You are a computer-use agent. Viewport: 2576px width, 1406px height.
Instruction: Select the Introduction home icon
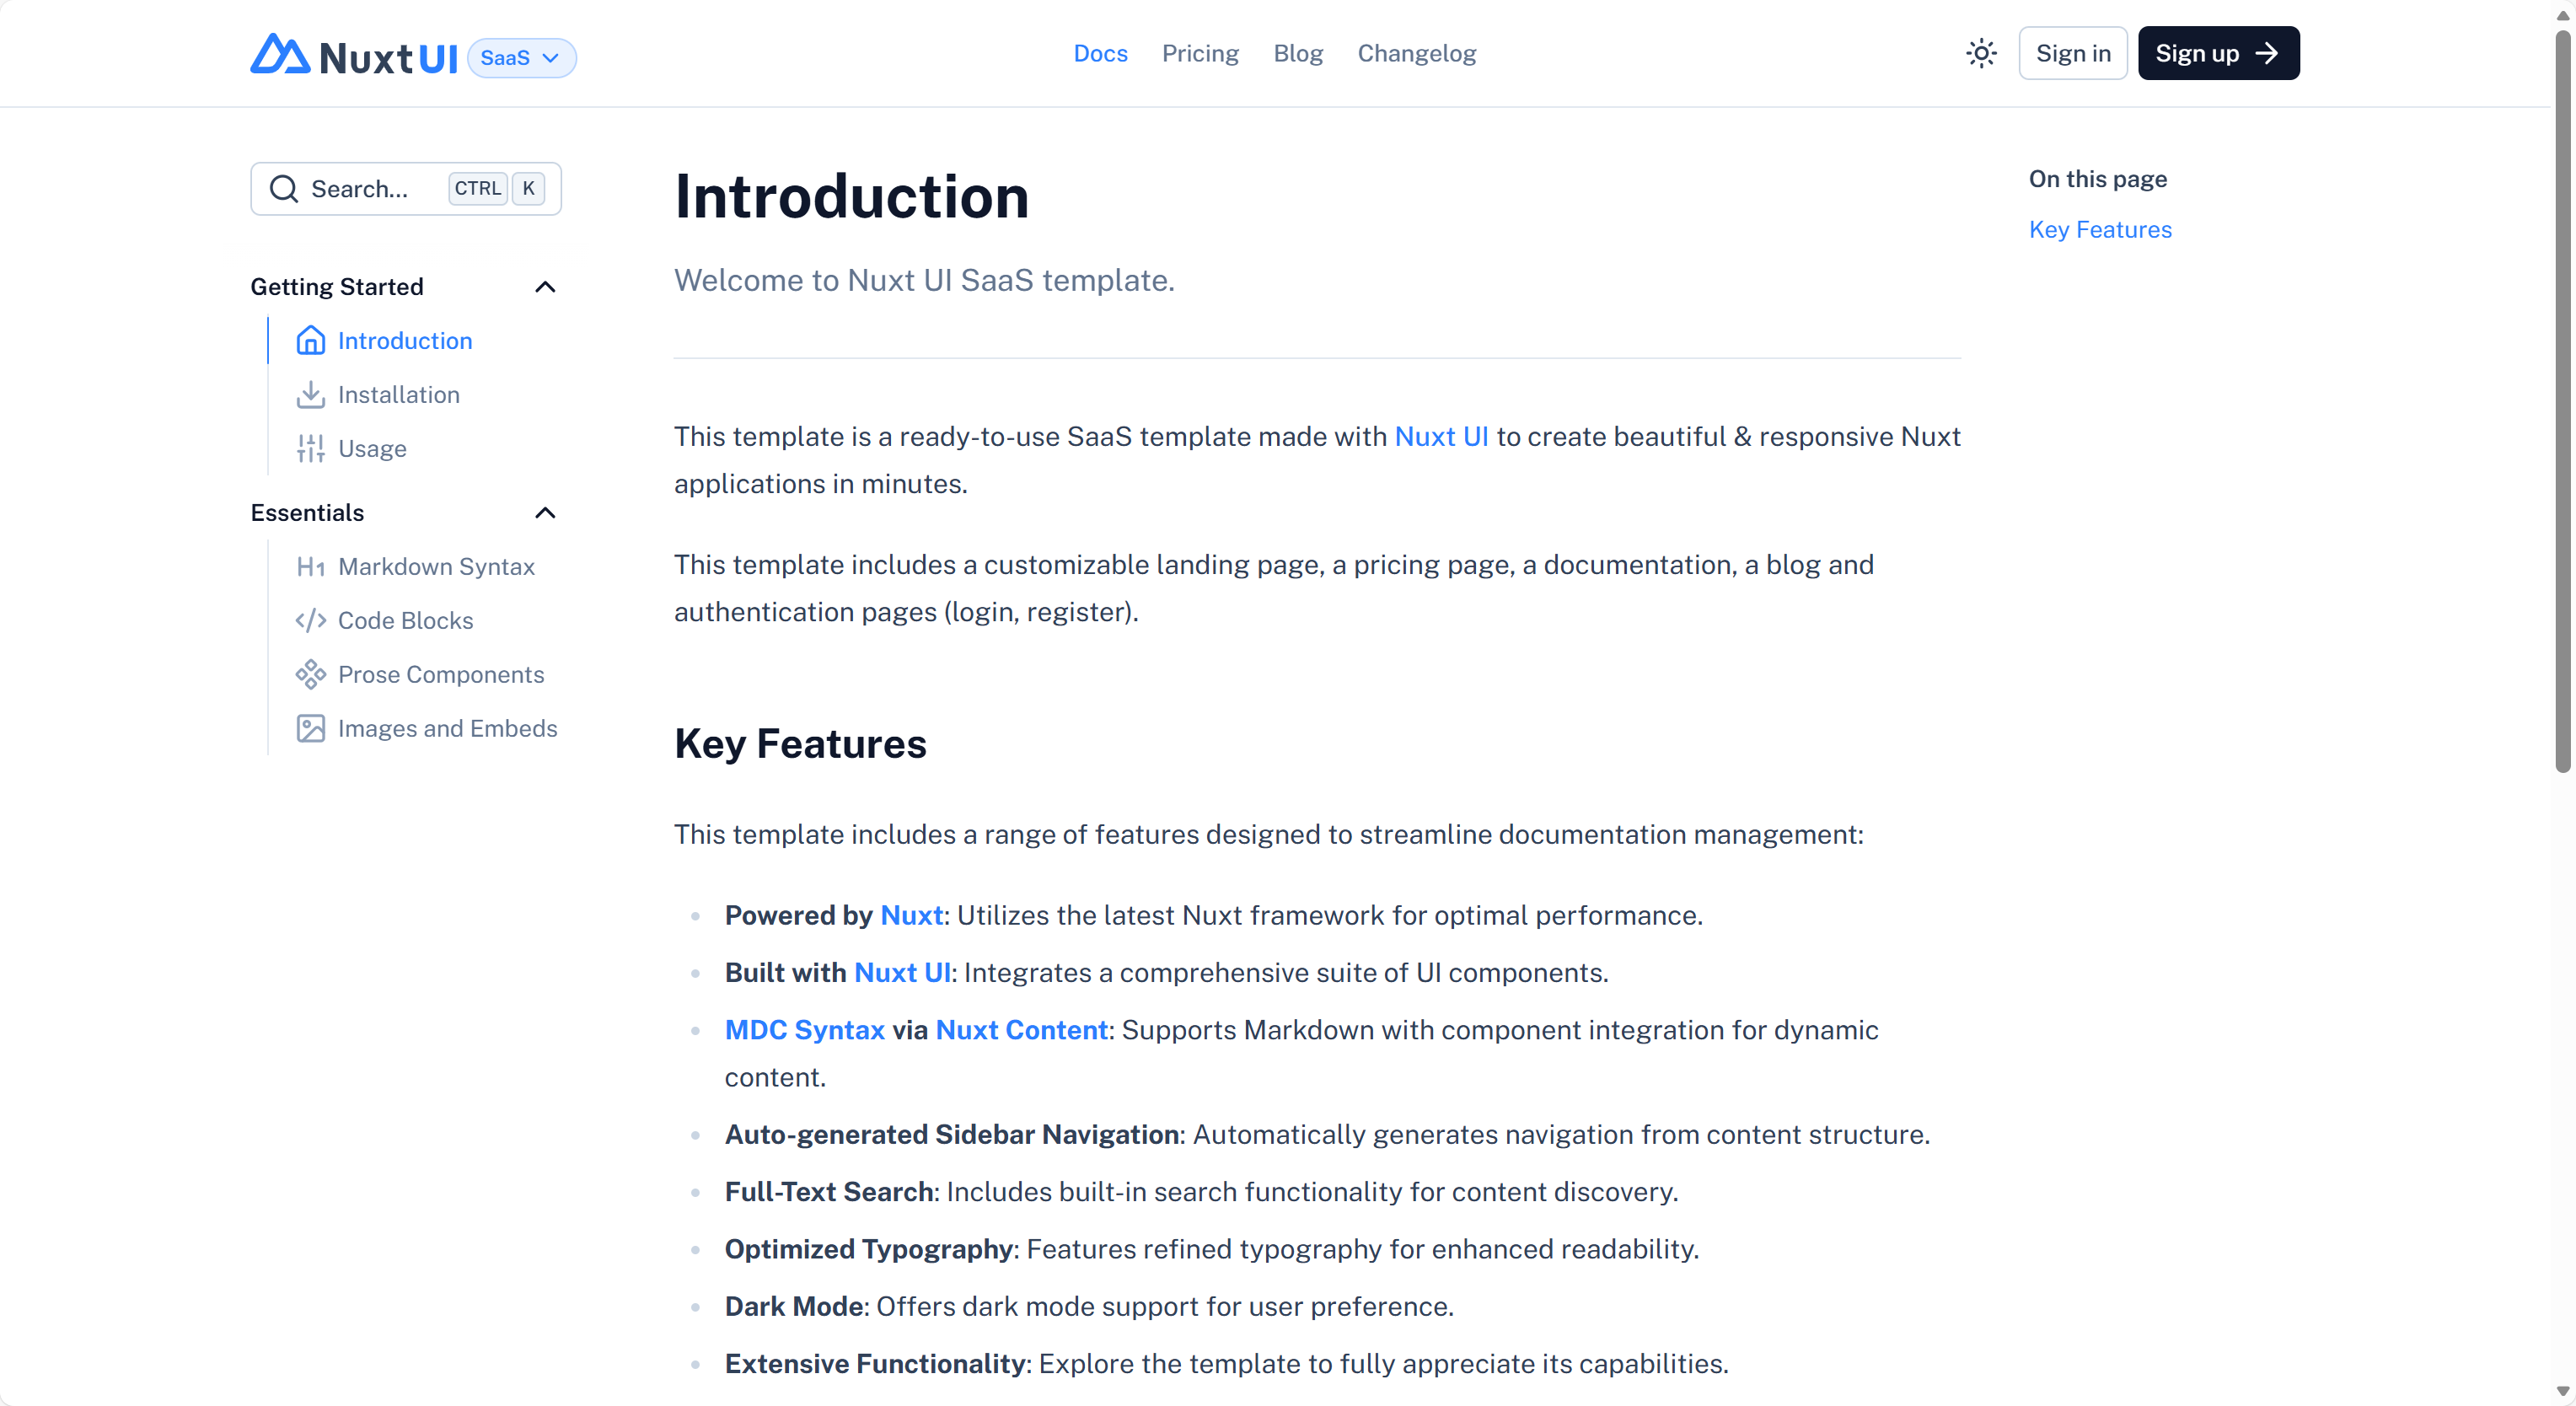311,340
